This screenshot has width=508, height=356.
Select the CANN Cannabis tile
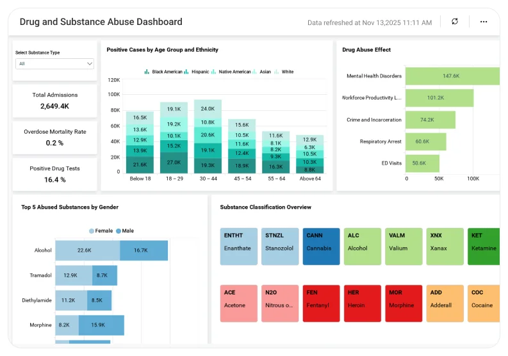point(322,247)
